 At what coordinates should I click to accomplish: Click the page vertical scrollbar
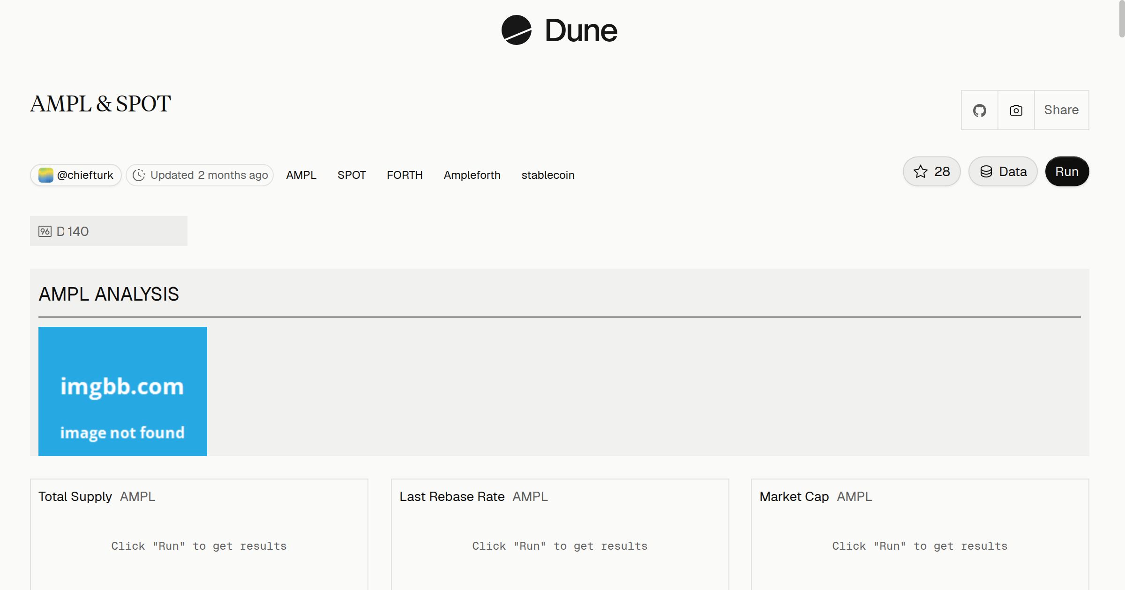pyautogui.click(x=1122, y=19)
